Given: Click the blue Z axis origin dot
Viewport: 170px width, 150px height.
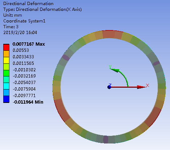Looking at the screenshot, I should pos(109,87).
